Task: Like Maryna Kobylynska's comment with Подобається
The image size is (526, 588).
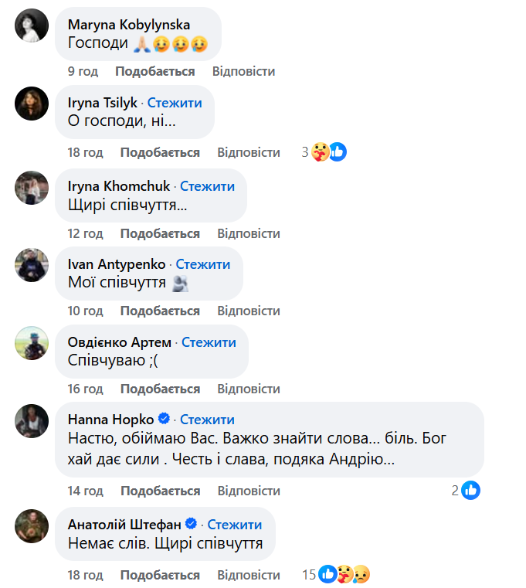Action: pos(154,71)
